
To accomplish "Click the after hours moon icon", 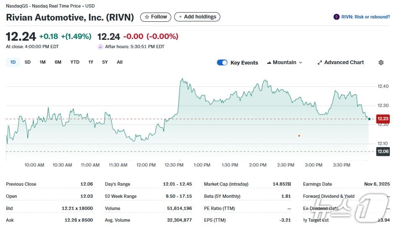I will (x=100, y=47).
